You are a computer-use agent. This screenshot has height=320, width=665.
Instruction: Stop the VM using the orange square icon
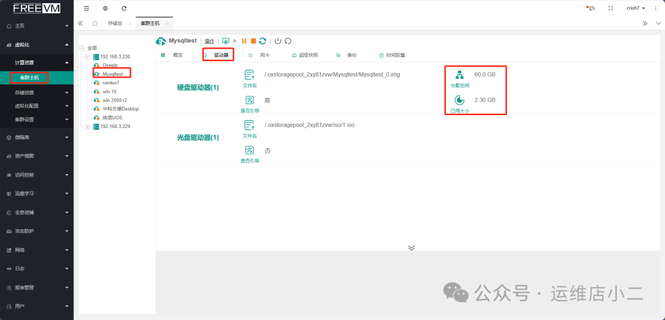point(253,41)
